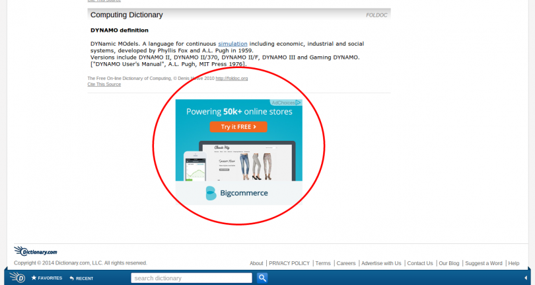Click the laptop storefront image in the ad
This screenshot has height=285, width=535.
248,161
